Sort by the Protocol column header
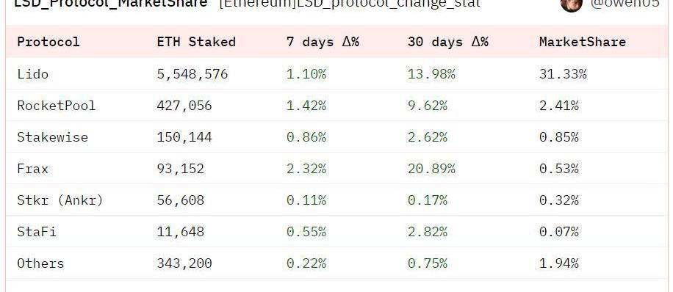The height and width of the screenshot is (292, 673). (48, 42)
